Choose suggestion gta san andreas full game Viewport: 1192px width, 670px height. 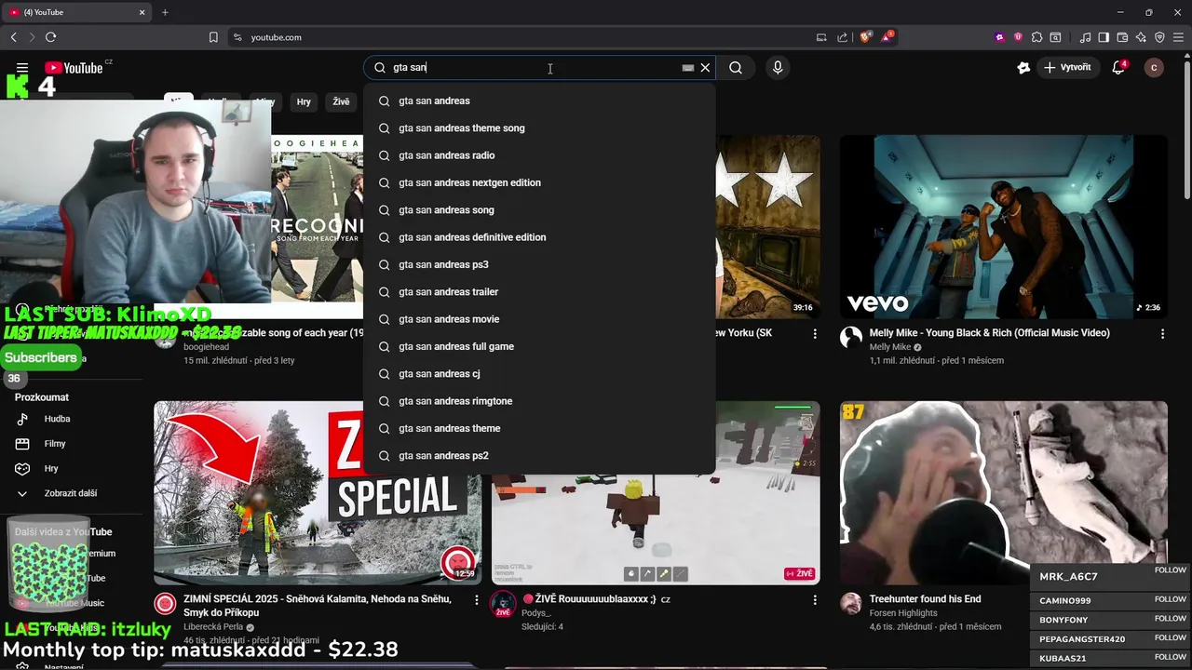[x=539, y=346]
